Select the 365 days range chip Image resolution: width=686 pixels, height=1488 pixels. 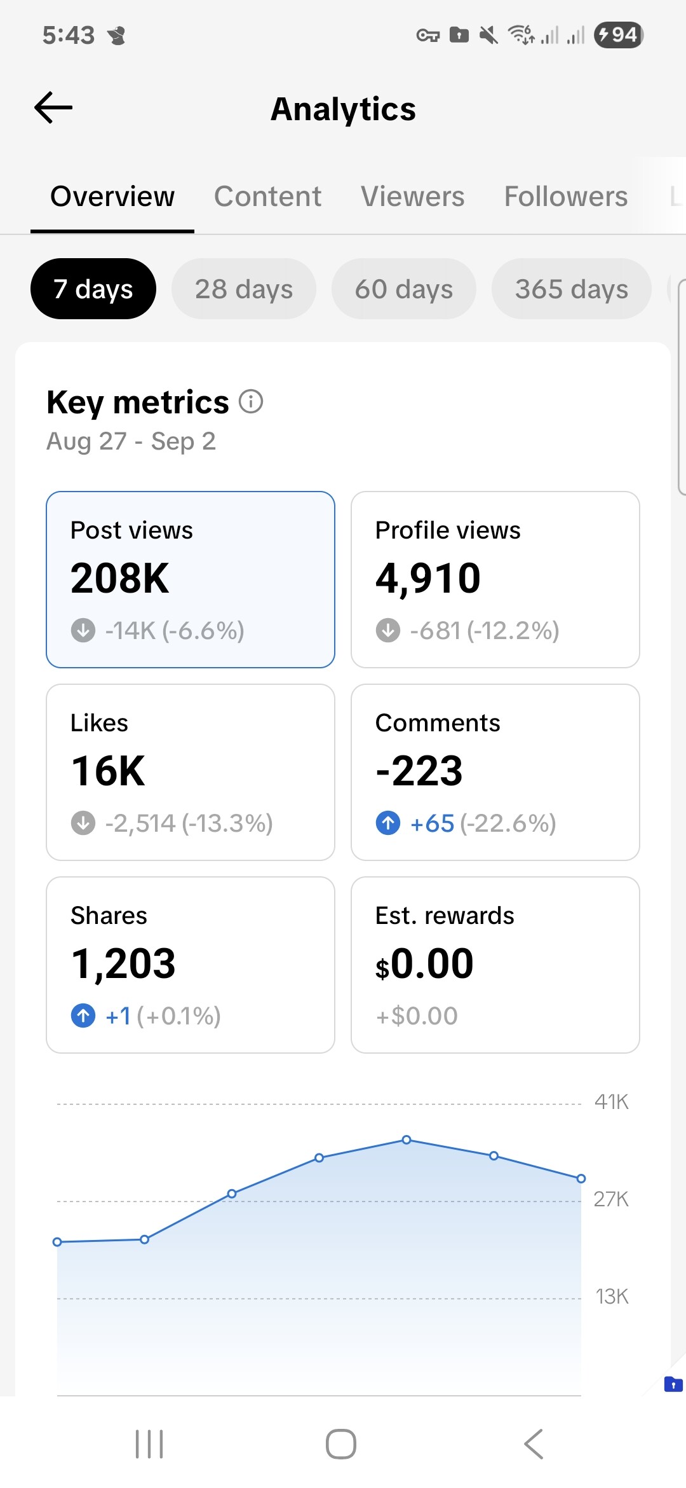[x=572, y=289]
